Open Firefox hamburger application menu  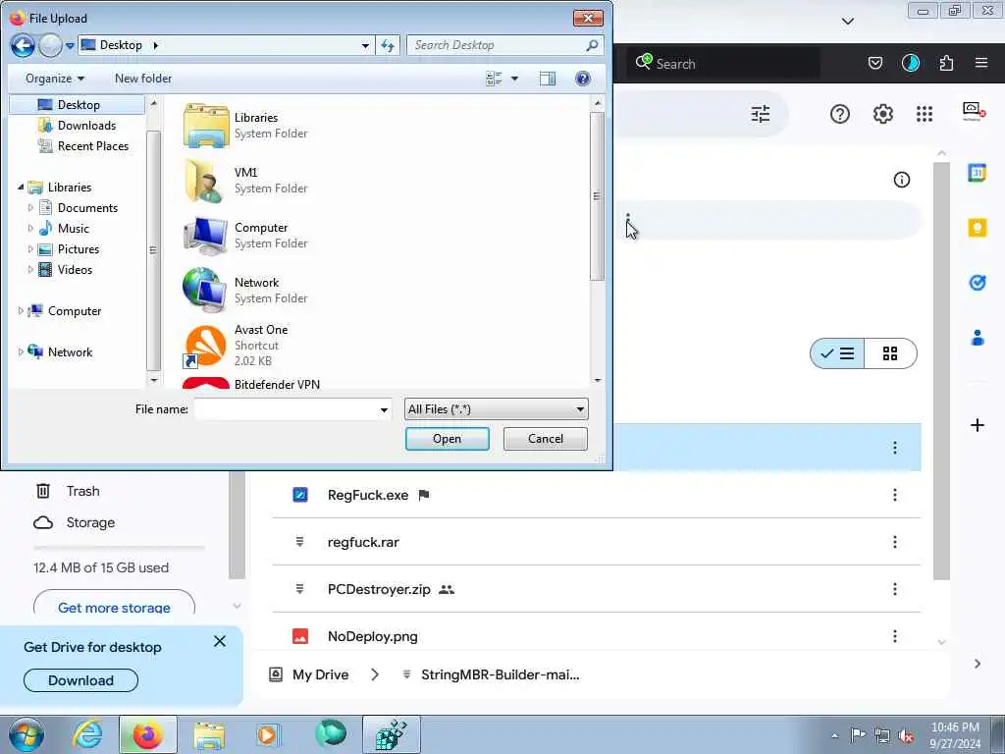click(x=981, y=63)
